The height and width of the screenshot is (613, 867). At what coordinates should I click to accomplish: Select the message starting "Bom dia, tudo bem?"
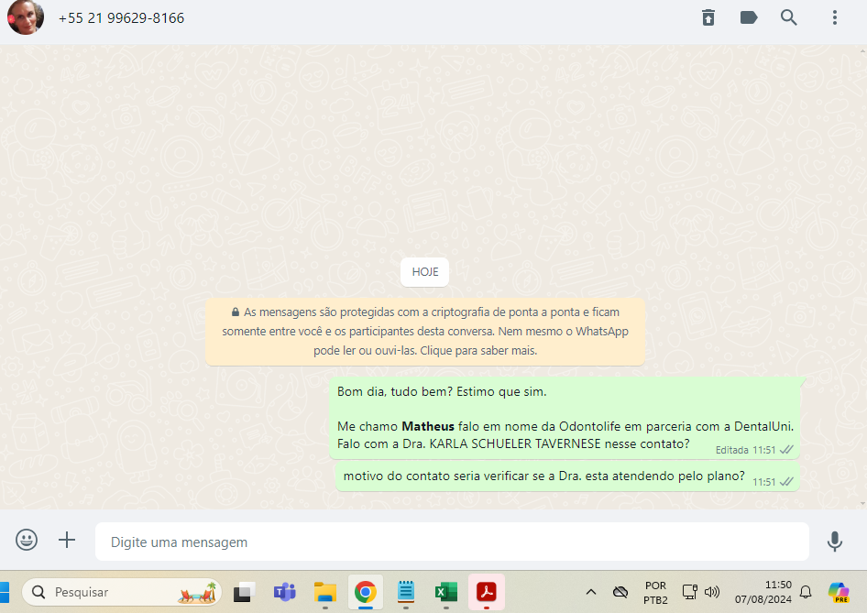click(565, 418)
